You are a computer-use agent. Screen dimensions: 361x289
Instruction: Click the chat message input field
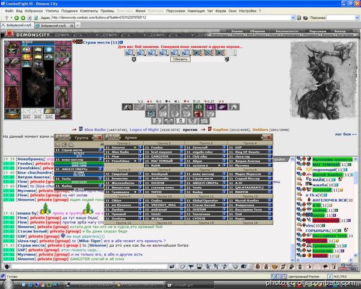pyautogui.click(x=89, y=267)
